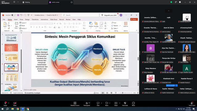
Task: Fit slide to current window icon
Action: point(138,93)
